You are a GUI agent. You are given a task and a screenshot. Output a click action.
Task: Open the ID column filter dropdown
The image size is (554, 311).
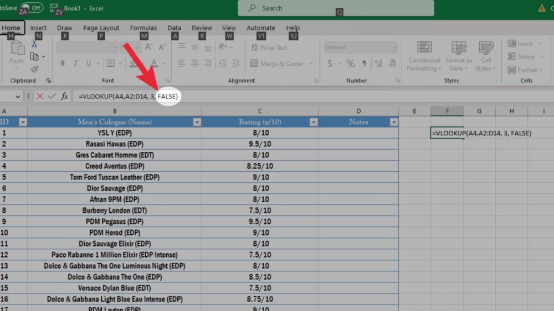[23, 122]
